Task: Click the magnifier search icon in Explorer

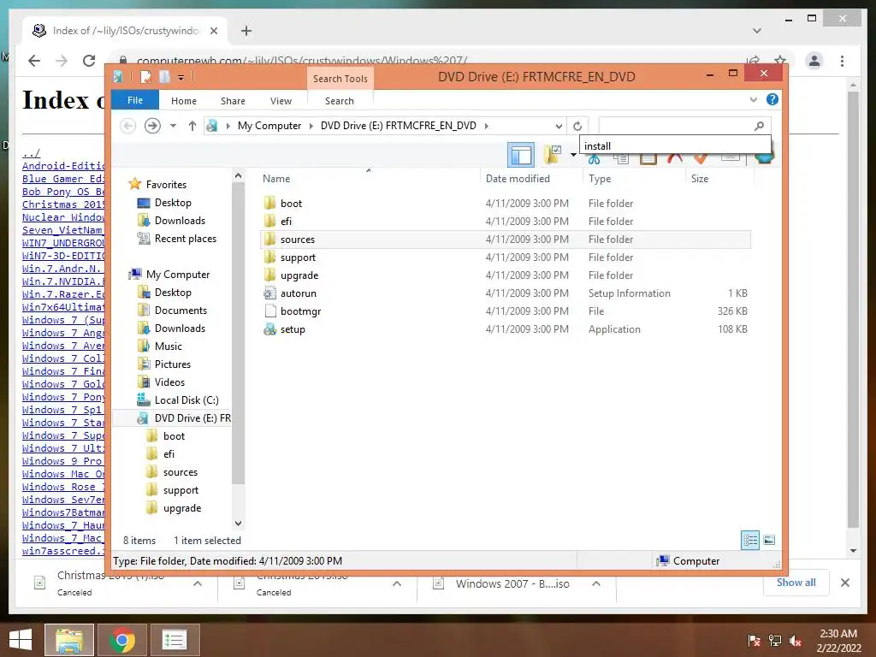Action: pos(759,127)
